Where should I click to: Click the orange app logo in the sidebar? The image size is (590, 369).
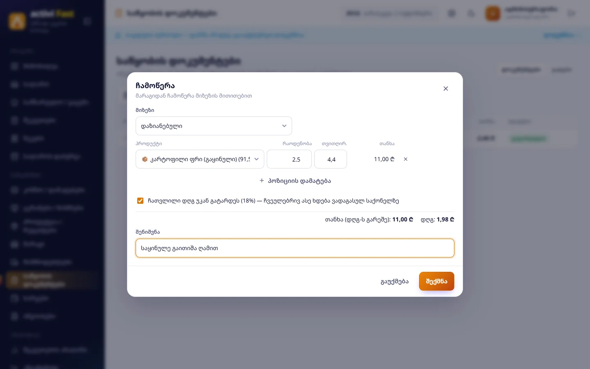tap(17, 21)
